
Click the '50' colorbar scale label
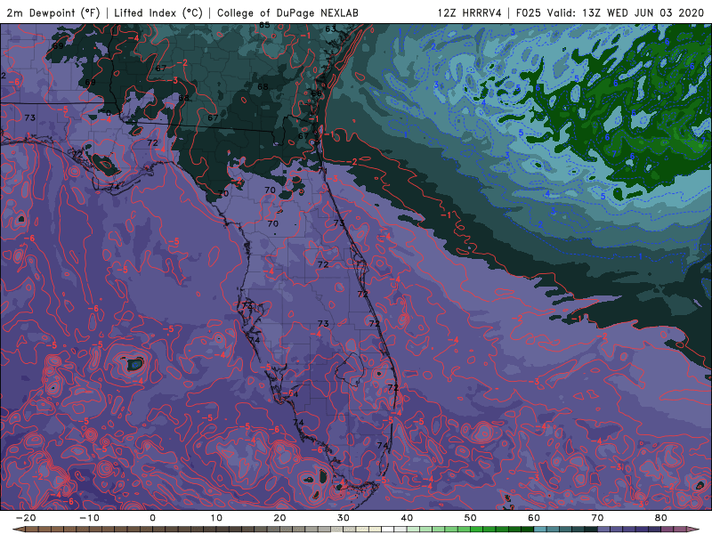pos(471,518)
